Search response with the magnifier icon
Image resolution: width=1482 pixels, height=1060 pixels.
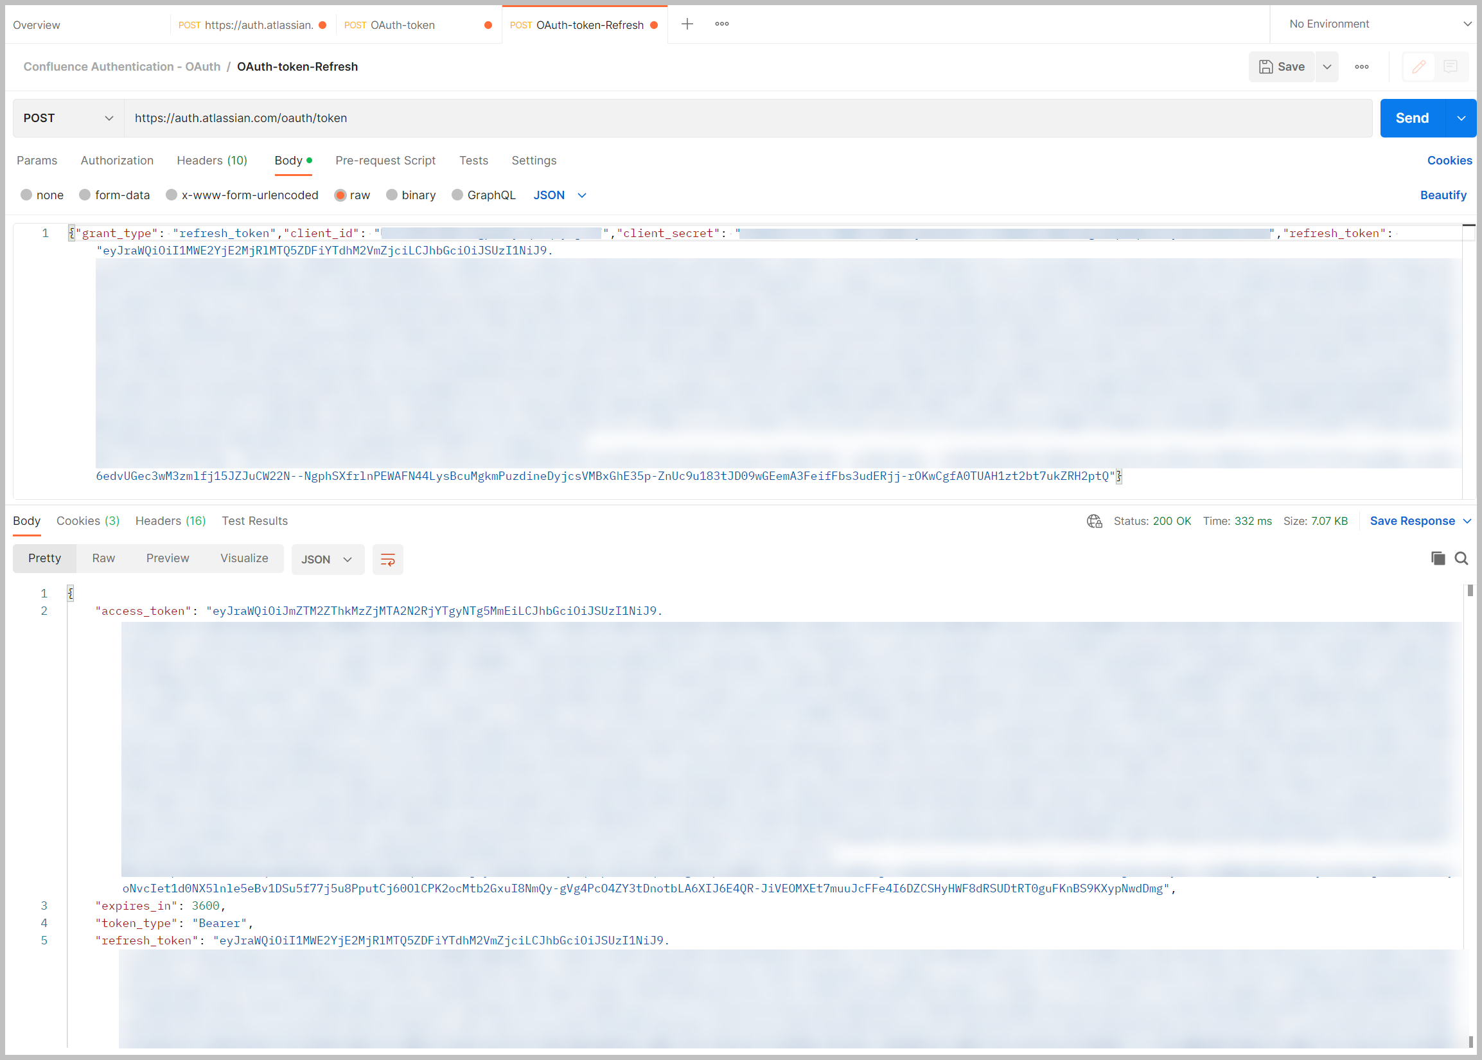pos(1461,558)
